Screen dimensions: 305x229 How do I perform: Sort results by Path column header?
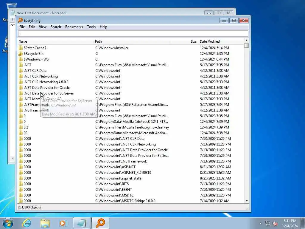[x=132, y=41]
